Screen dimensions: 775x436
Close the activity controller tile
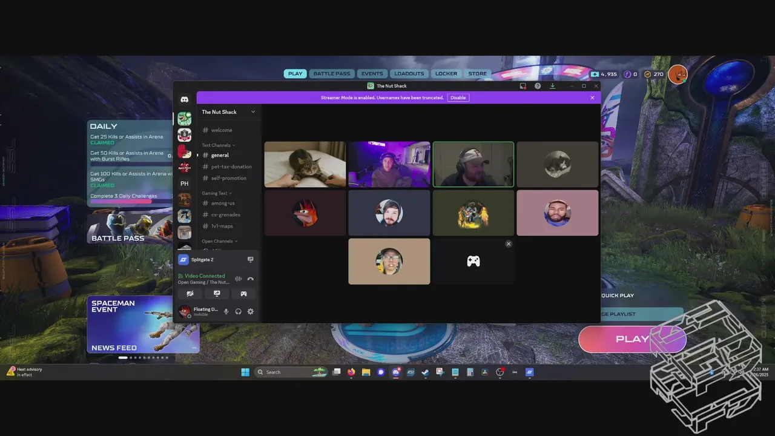pyautogui.click(x=509, y=243)
